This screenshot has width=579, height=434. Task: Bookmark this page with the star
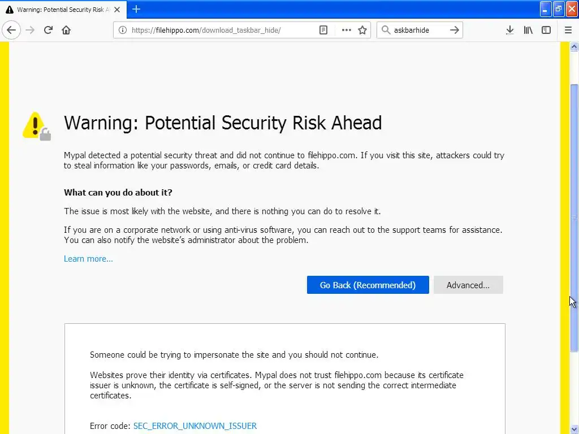[x=362, y=30]
